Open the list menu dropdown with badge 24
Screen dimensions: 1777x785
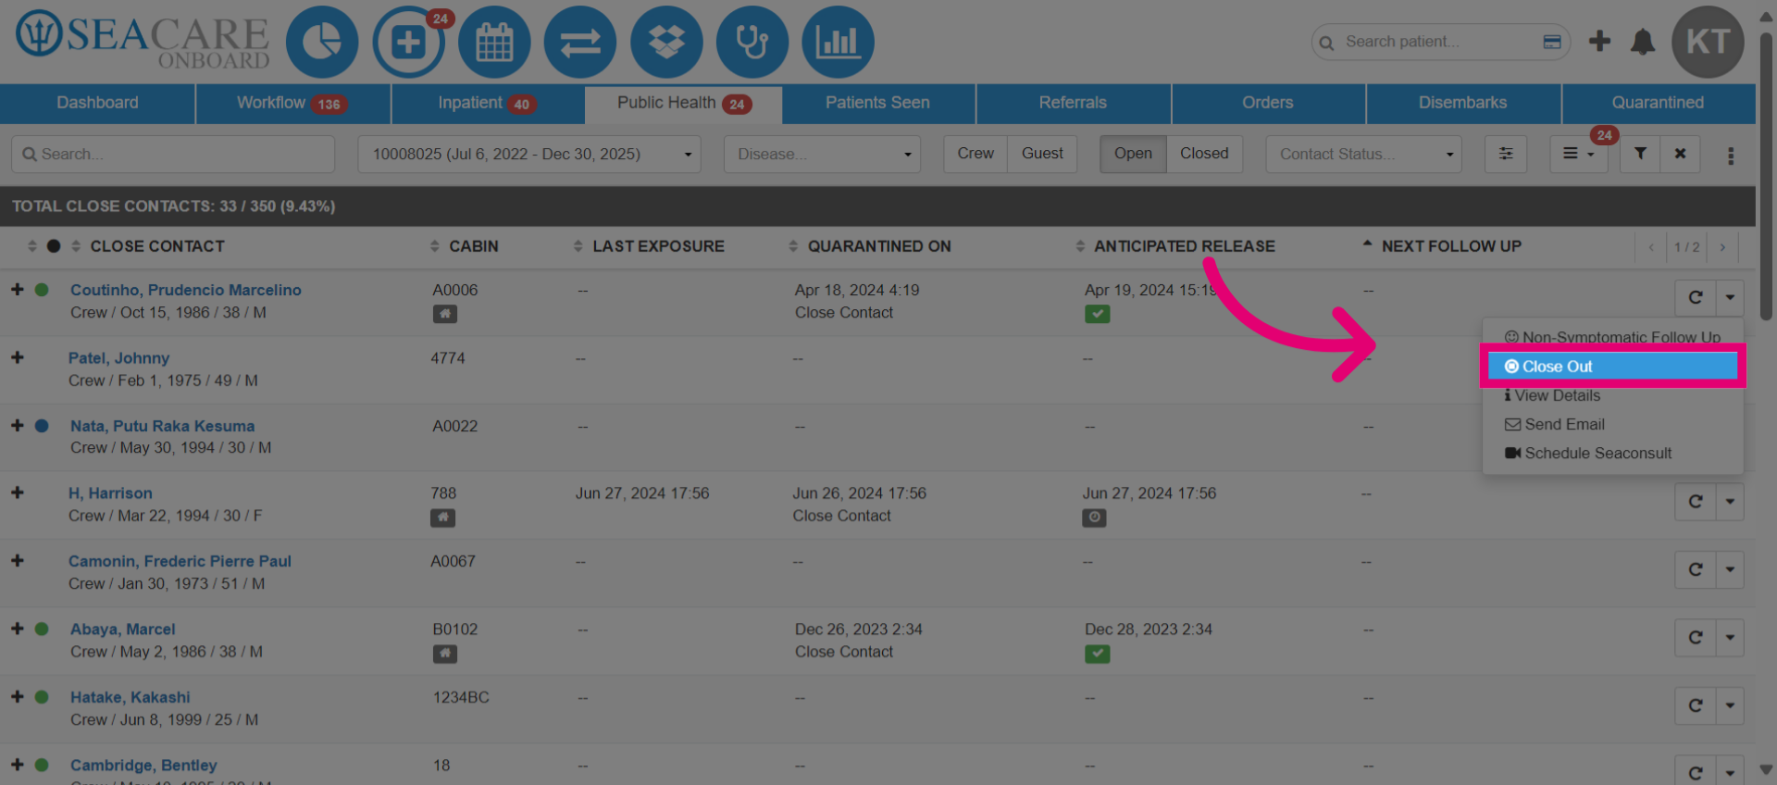click(x=1579, y=154)
